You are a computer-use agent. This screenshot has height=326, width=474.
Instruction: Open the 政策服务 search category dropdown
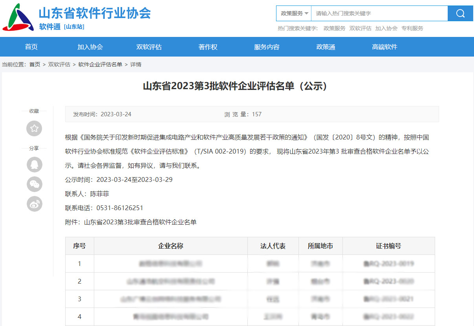294,13
